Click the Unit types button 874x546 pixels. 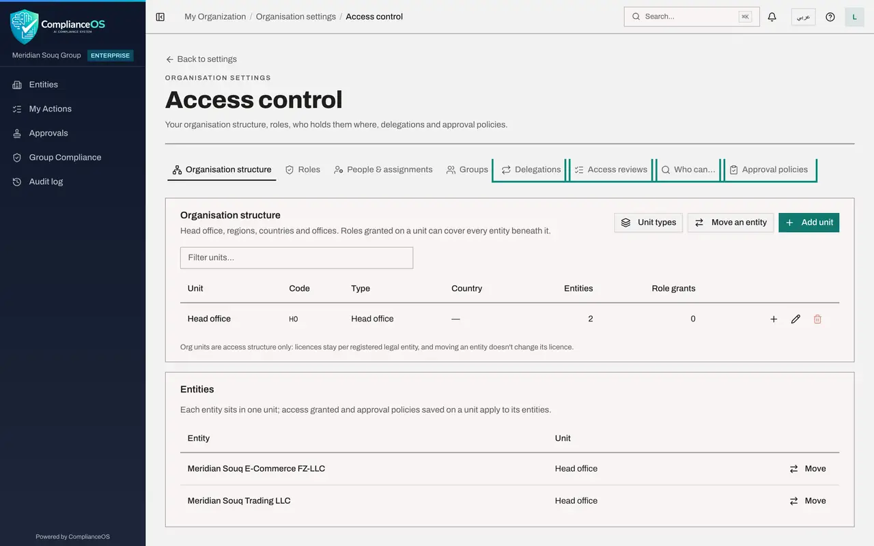pos(649,222)
